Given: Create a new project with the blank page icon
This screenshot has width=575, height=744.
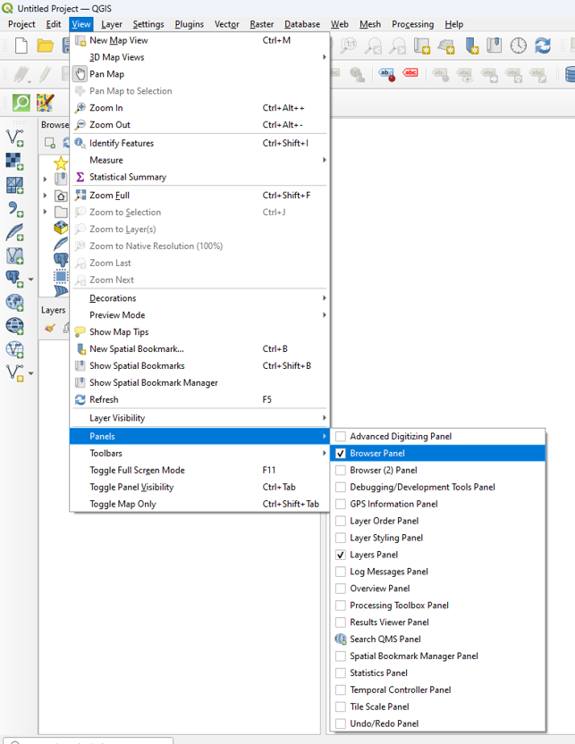Looking at the screenshot, I should click(x=21, y=46).
